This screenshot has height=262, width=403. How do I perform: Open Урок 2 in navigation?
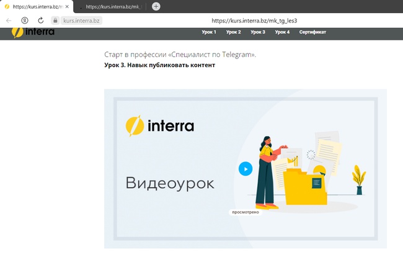click(233, 32)
